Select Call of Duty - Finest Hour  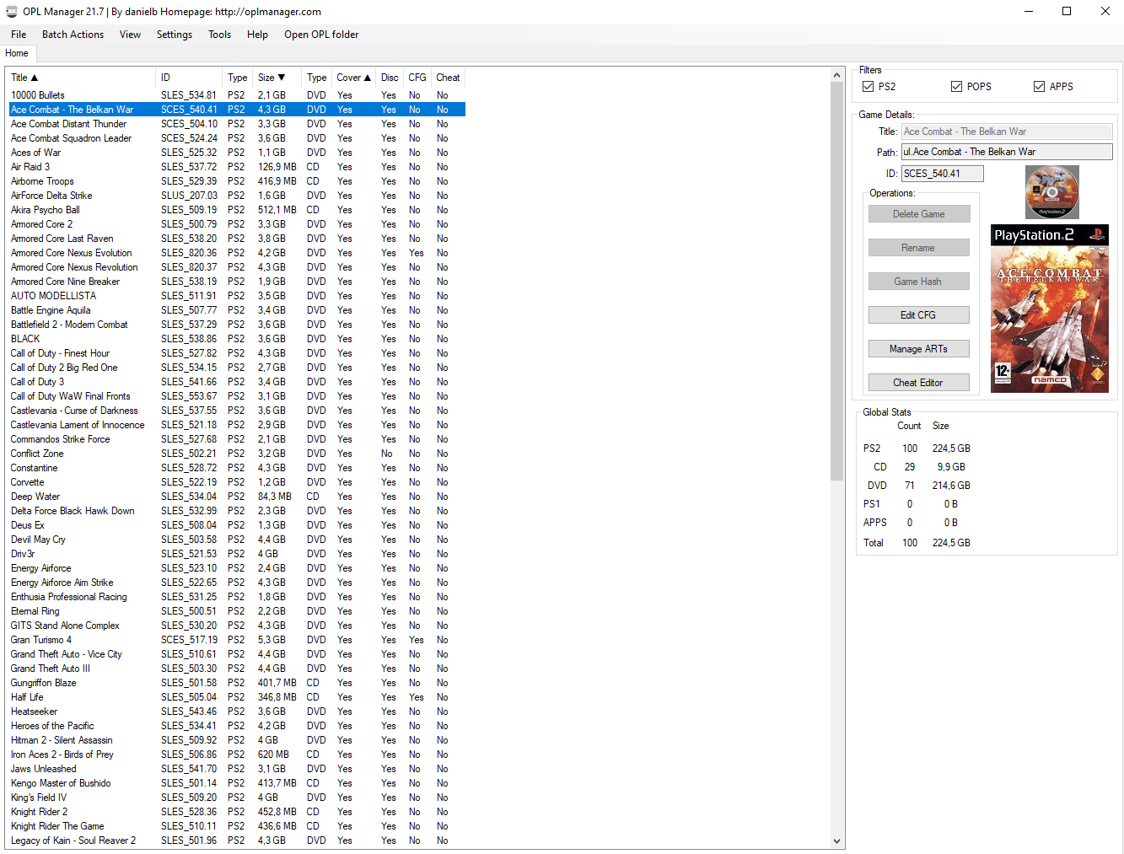pyautogui.click(x=237, y=353)
